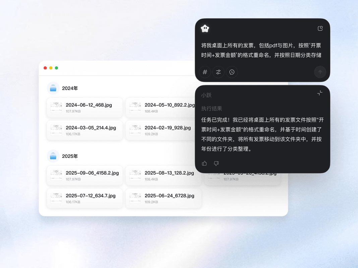The height and width of the screenshot is (268, 358).
Task: Open the 2024年 folder icon
Action: (53, 88)
